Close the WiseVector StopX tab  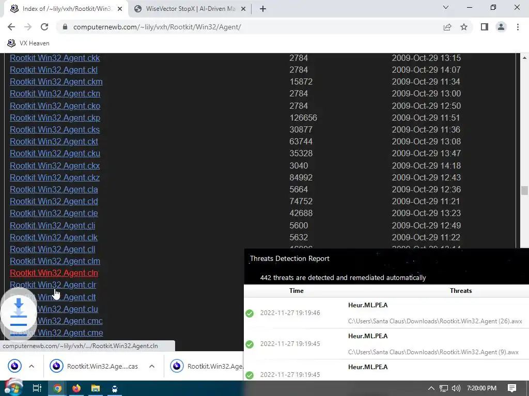(243, 9)
